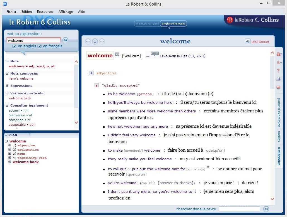Expand 'welcome back' in the PLAN tree
This screenshot has height=217, width=287.
pyautogui.click(x=10, y=162)
